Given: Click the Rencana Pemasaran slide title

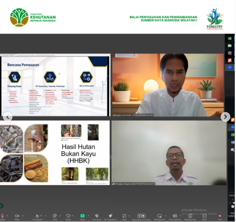Looking at the screenshot, I should point(23,65).
